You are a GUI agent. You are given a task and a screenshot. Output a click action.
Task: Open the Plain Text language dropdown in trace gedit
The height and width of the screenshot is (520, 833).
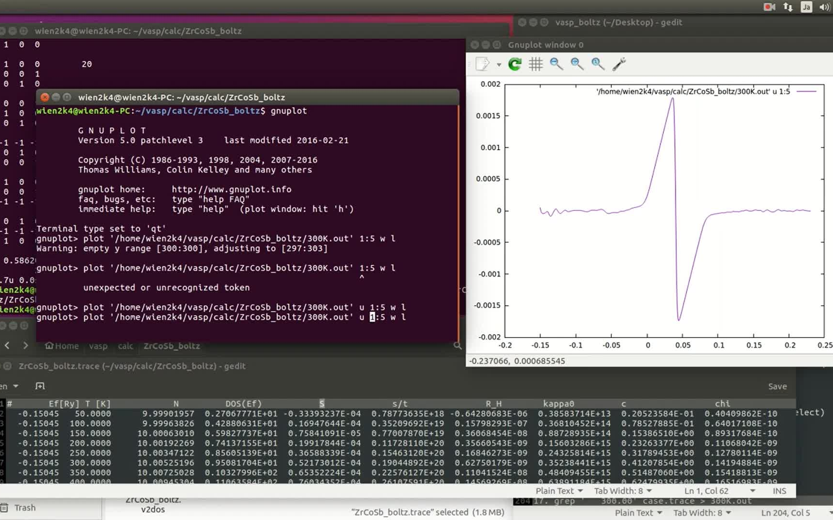tap(559, 491)
